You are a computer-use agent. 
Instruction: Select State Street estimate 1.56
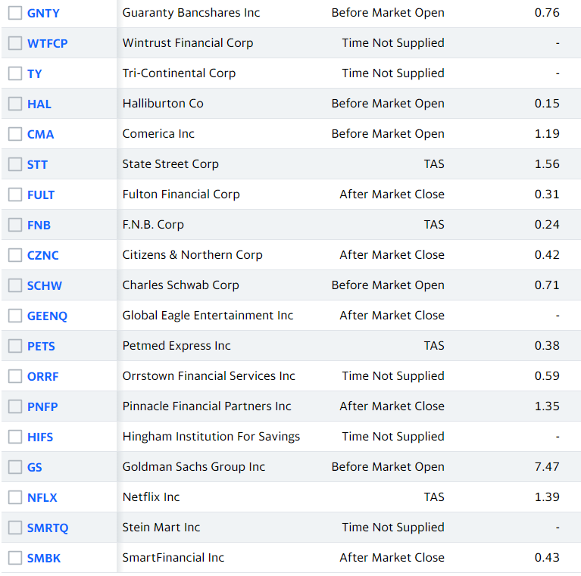click(x=547, y=164)
